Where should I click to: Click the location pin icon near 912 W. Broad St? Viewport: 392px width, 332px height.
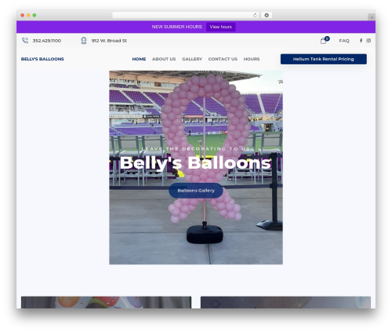84,41
